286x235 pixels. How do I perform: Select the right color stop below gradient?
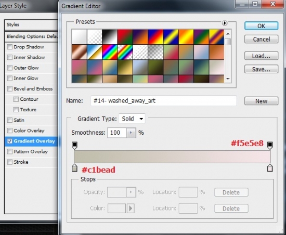tap(270, 168)
